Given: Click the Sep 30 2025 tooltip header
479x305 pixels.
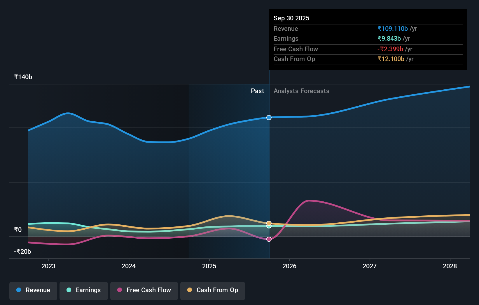Looking at the screenshot, I should coord(291,18).
